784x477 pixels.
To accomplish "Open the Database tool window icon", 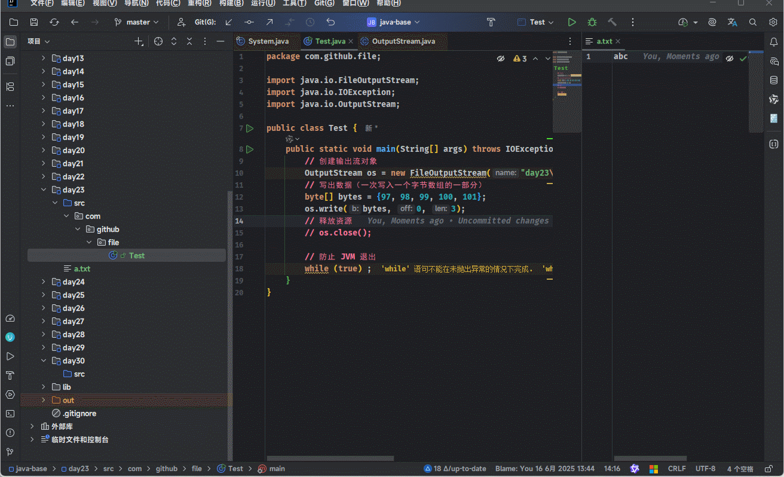I will (x=774, y=80).
